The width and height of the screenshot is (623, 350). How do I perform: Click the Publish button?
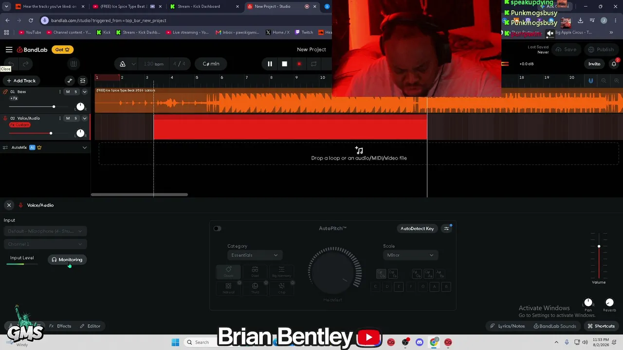coord(601,50)
